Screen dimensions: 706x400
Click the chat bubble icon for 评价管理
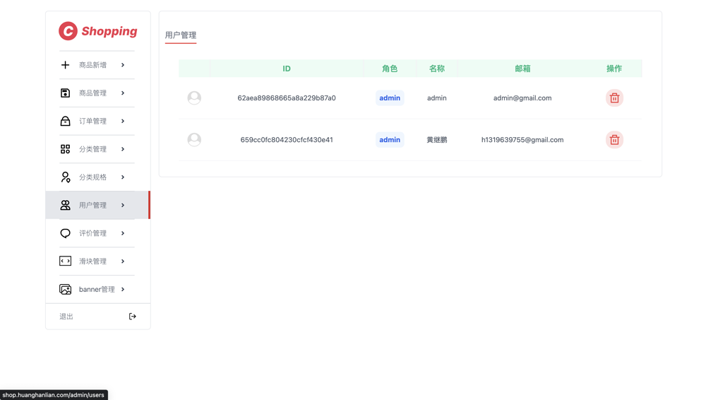(x=65, y=233)
